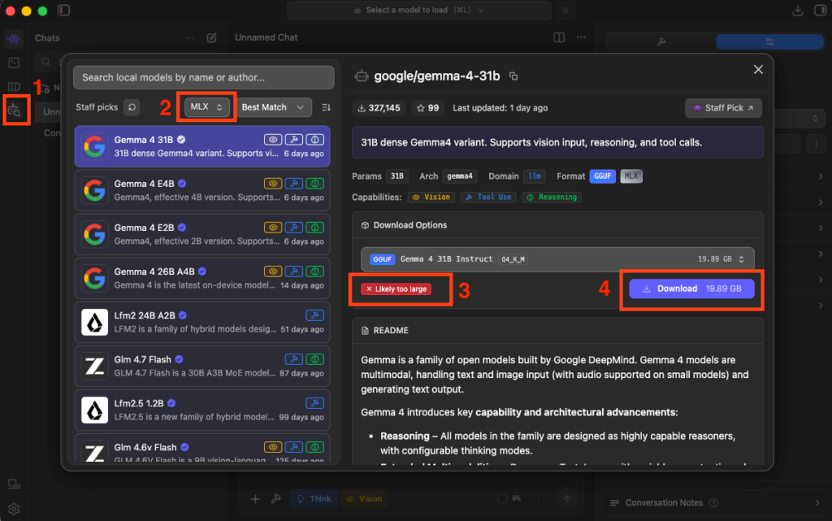Refresh the Staff picks list
Screen dimensions: 832x521
coord(132,107)
